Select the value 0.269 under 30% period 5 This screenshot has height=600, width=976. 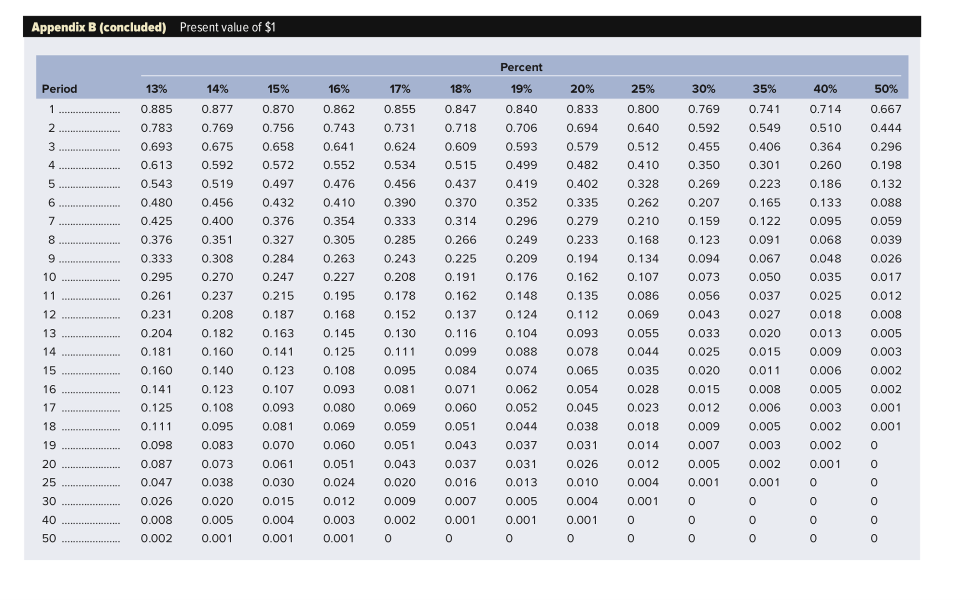pyautogui.click(x=703, y=183)
